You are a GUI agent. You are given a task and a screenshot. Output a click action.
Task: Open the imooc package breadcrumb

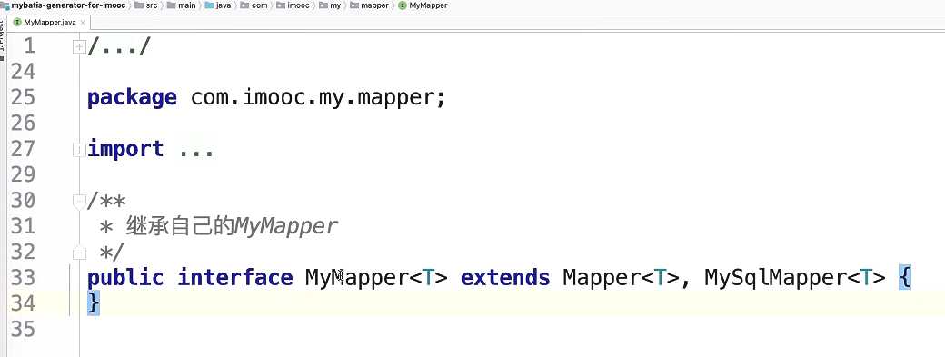(x=293, y=5)
